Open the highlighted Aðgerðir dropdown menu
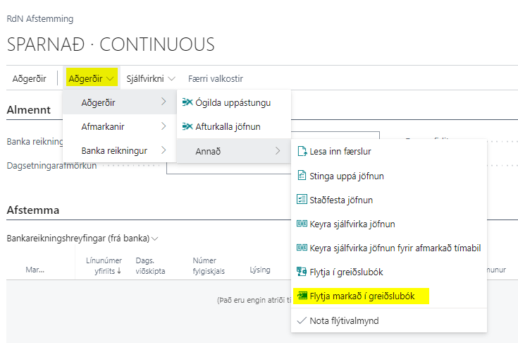Image resolution: width=518 pixels, height=343 pixels. point(91,78)
